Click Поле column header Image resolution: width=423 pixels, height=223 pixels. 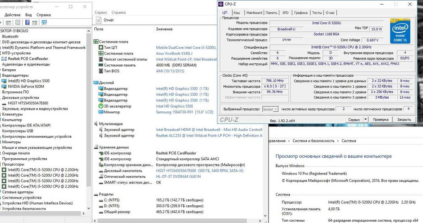pyautogui.click(x=99, y=29)
